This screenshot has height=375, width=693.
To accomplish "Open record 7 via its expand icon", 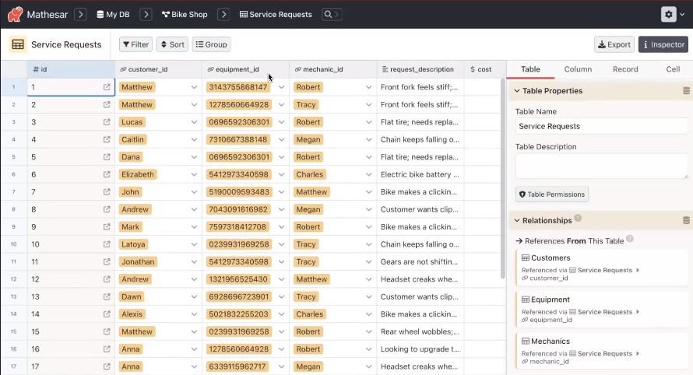I will [107, 192].
